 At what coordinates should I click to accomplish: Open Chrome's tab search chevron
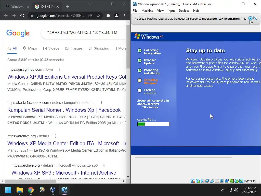[89, 4]
